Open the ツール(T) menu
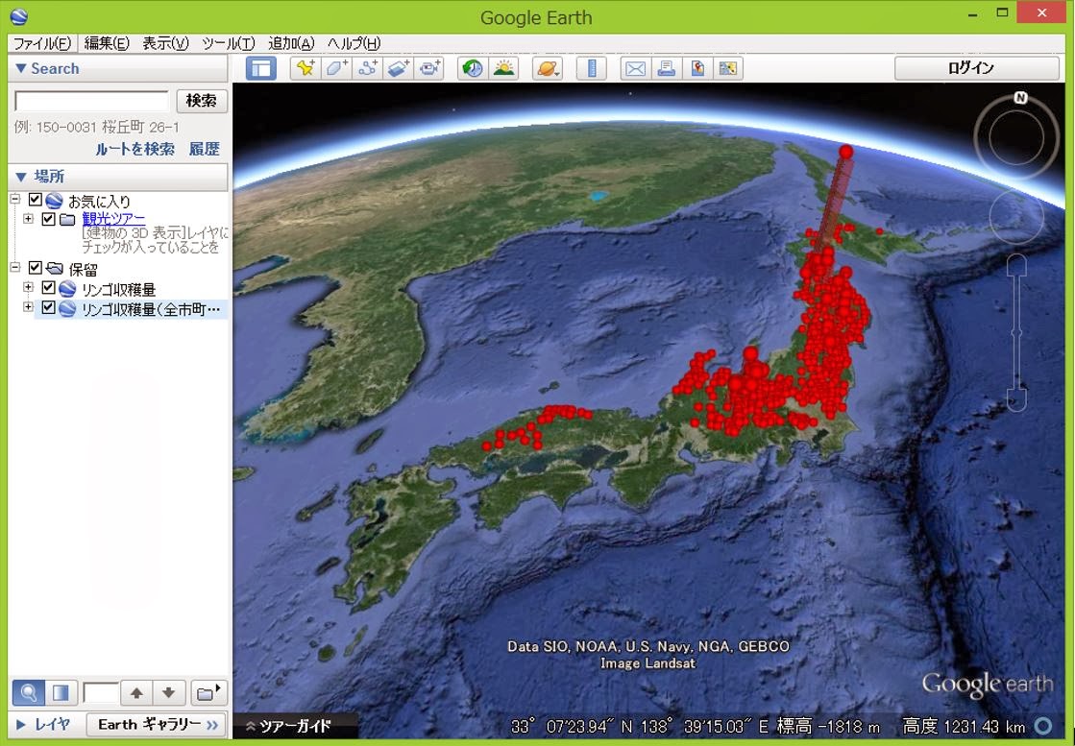 tap(229, 43)
